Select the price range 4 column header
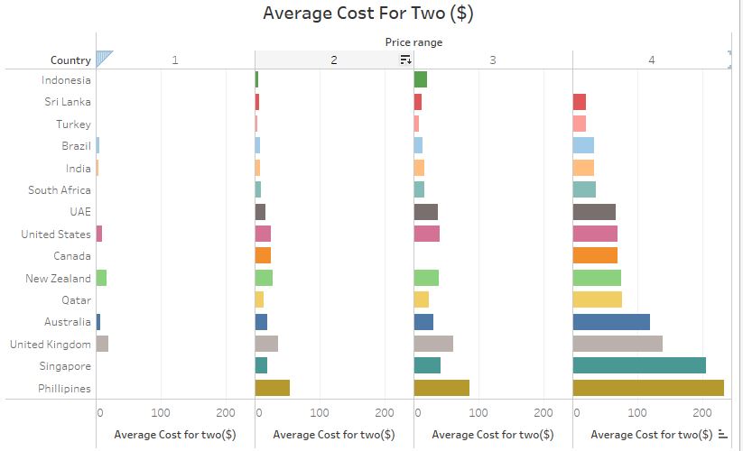Screen dimensions: 743x451 652,60
